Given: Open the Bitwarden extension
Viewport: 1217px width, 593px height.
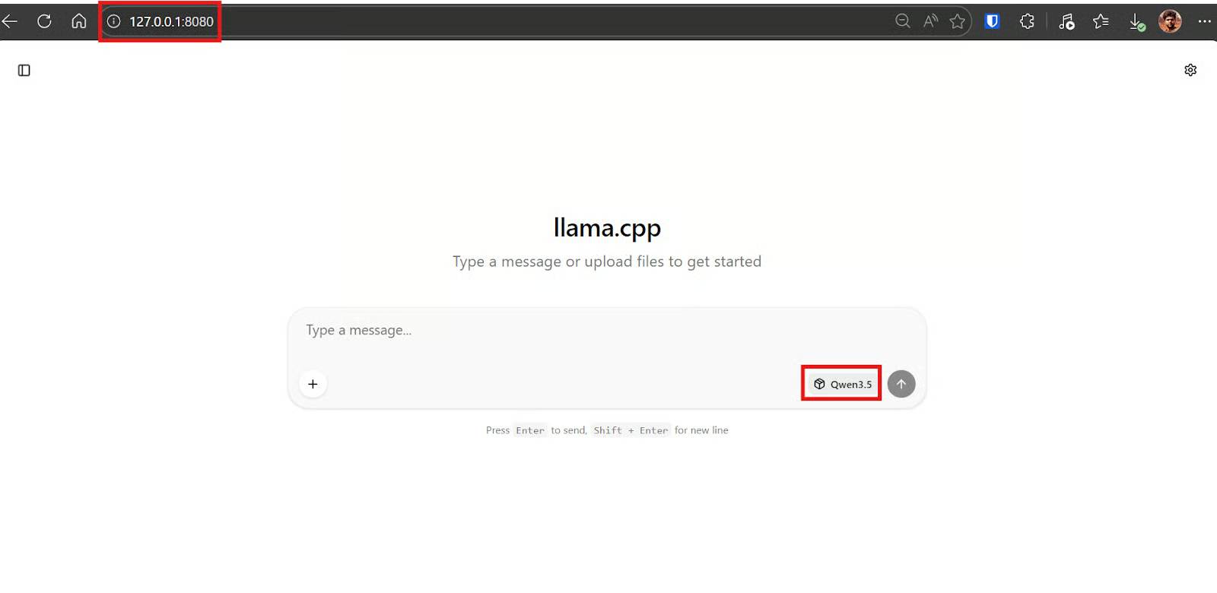Looking at the screenshot, I should pyautogui.click(x=990, y=21).
